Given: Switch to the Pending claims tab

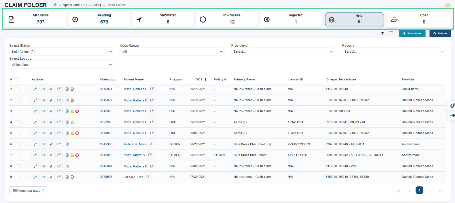Looking at the screenshot, I should (99, 19).
